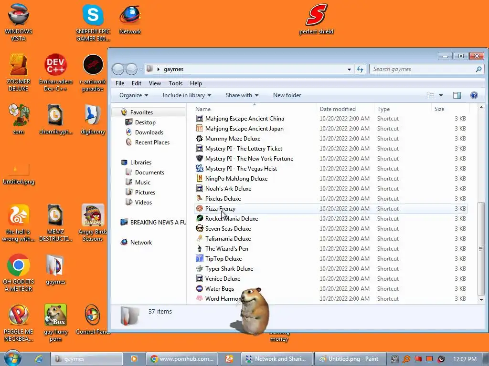Open the Tools menu

(x=175, y=83)
